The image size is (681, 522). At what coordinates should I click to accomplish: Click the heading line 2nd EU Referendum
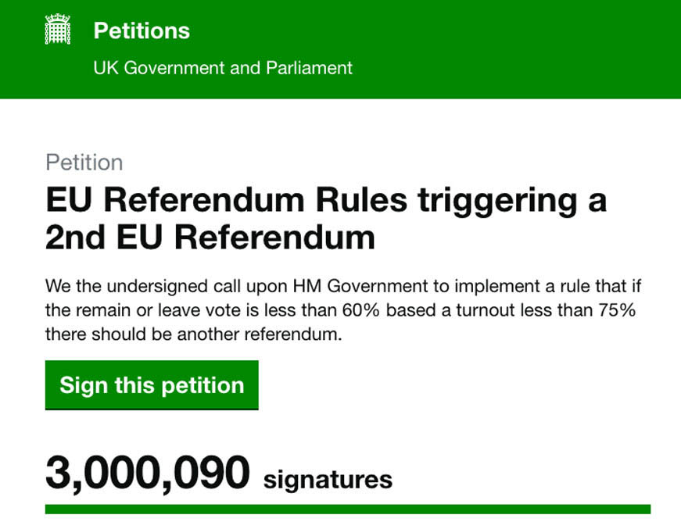click(210, 238)
